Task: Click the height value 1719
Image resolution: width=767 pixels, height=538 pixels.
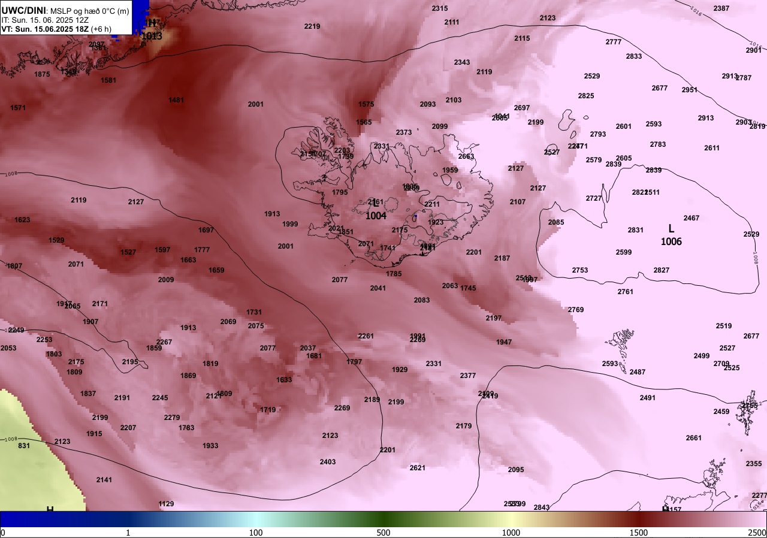Action: 268,410
